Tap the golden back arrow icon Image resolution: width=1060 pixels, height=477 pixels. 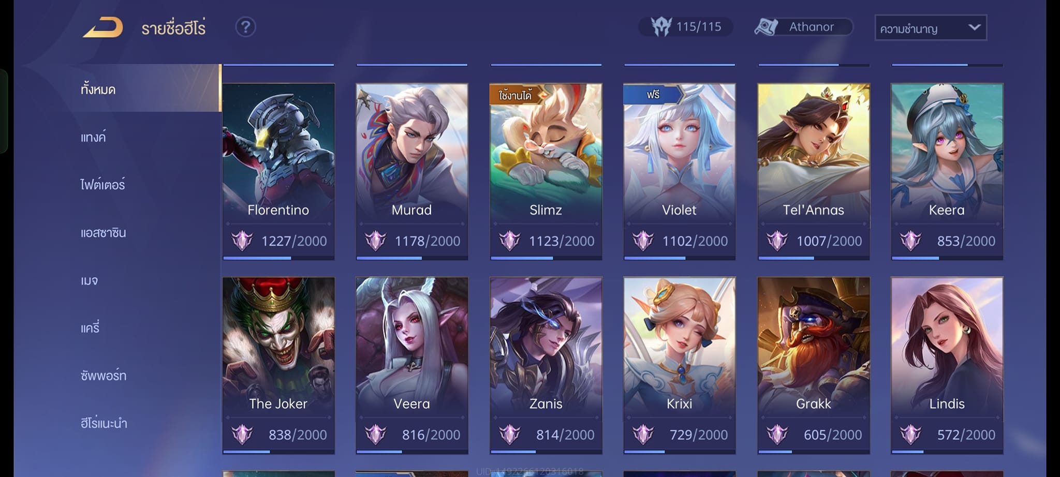coord(103,27)
